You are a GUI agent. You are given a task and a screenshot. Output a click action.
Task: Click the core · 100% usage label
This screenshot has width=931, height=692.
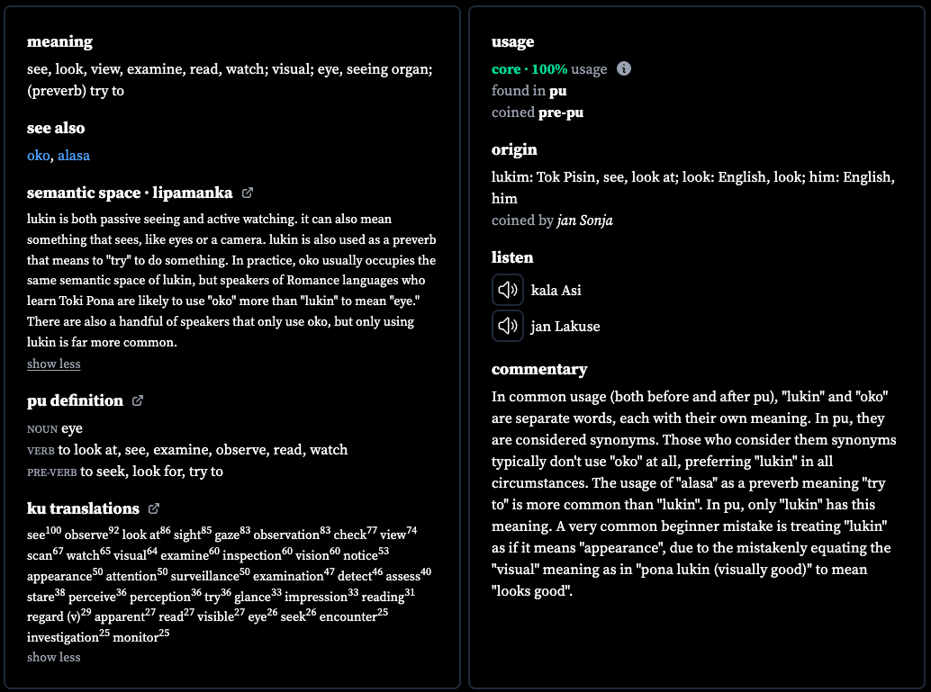click(x=549, y=69)
